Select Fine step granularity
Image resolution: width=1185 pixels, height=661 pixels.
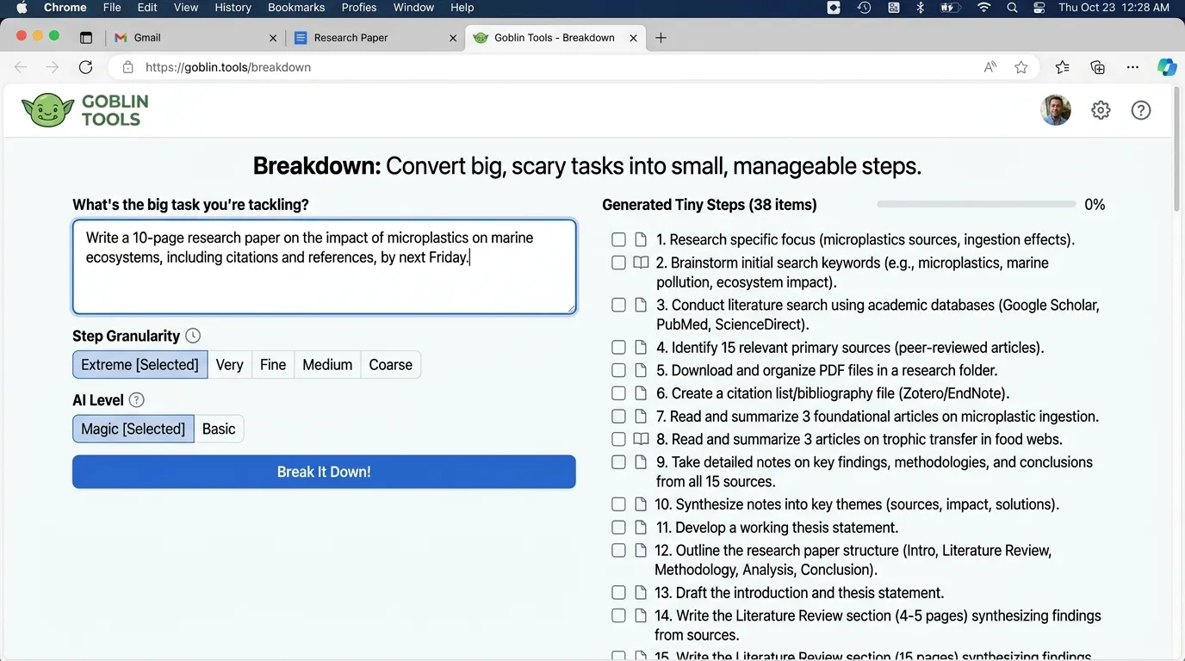click(x=273, y=365)
